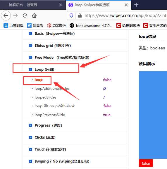This screenshot has width=167, height=169.
Task: Close the loop_Swiper参数选项 tab
Action: (x=126, y=5)
